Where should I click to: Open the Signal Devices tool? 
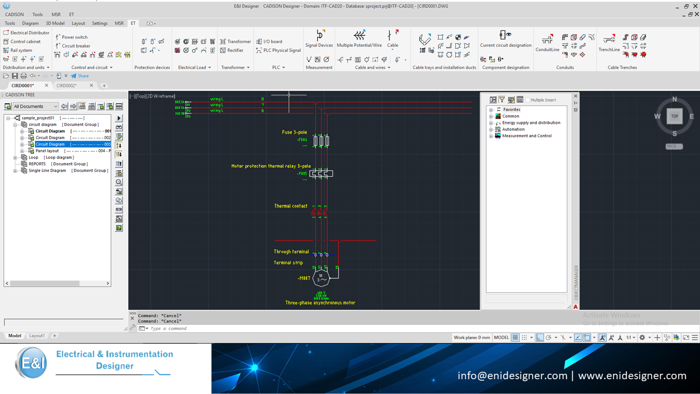click(x=319, y=39)
